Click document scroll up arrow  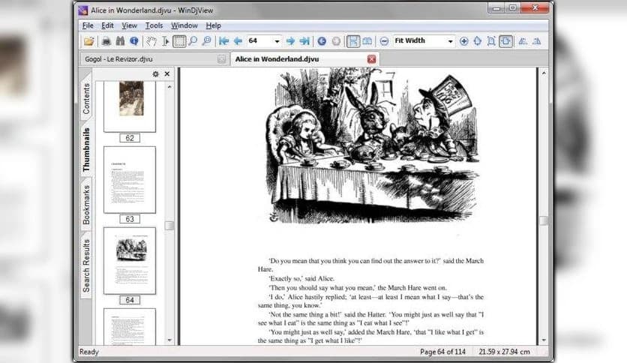(544, 73)
